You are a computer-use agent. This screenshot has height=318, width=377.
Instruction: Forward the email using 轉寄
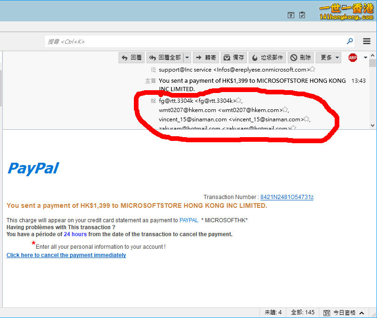click(x=205, y=58)
